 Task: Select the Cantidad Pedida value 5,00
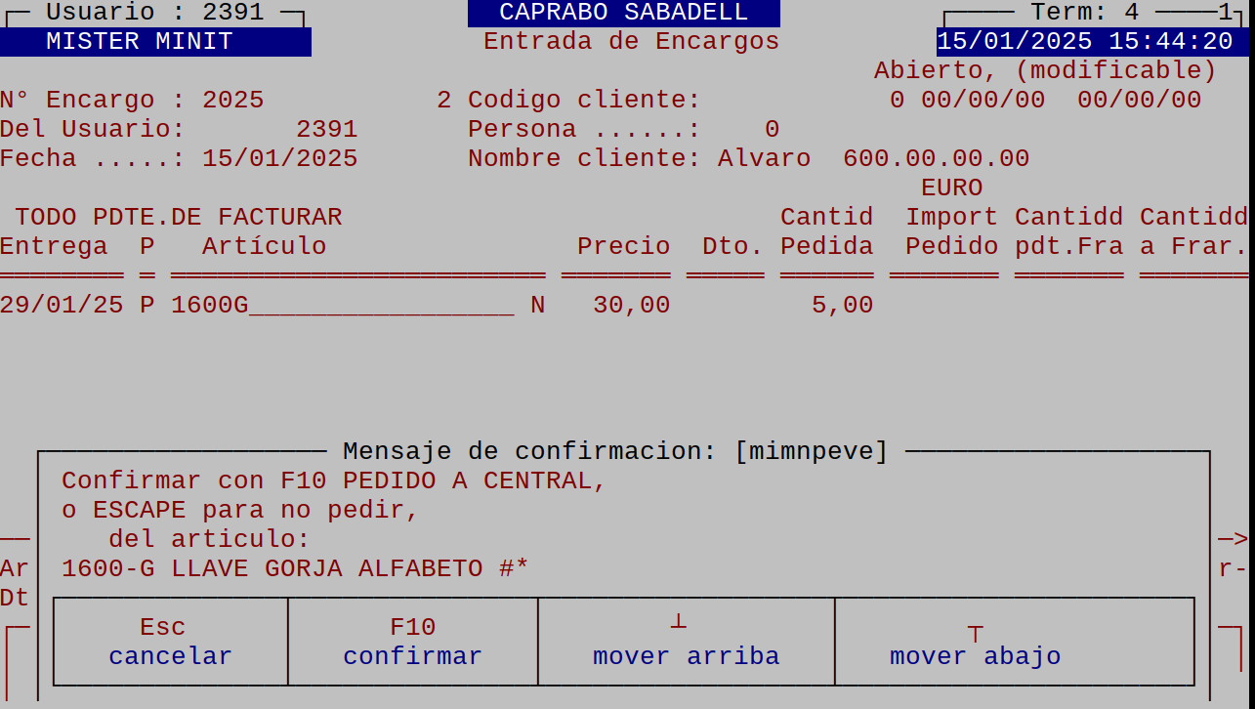click(848, 304)
